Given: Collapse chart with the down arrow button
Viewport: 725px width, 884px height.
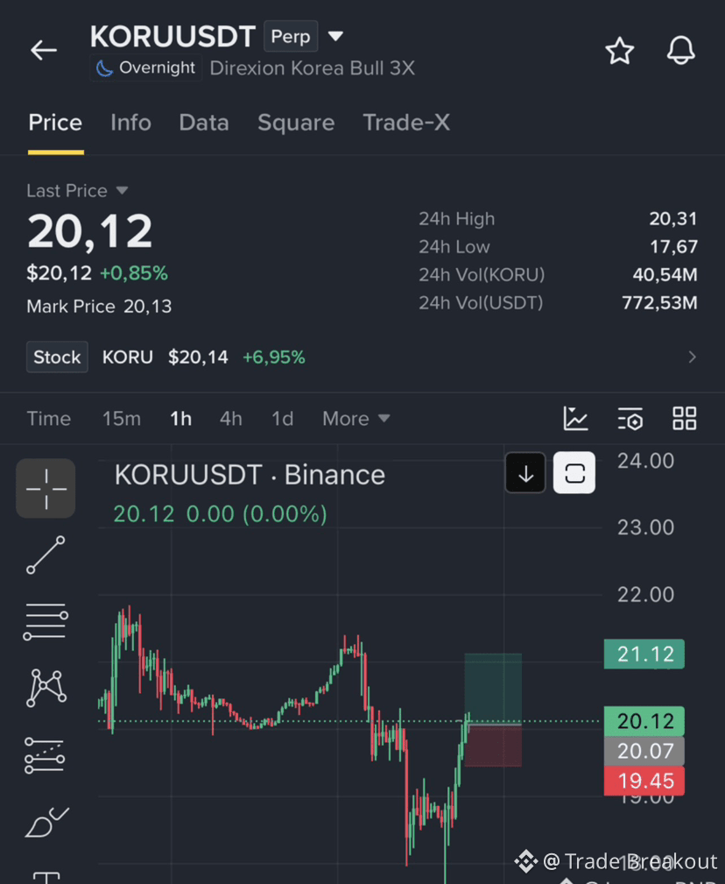Looking at the screenshot, I should point(525,473).
